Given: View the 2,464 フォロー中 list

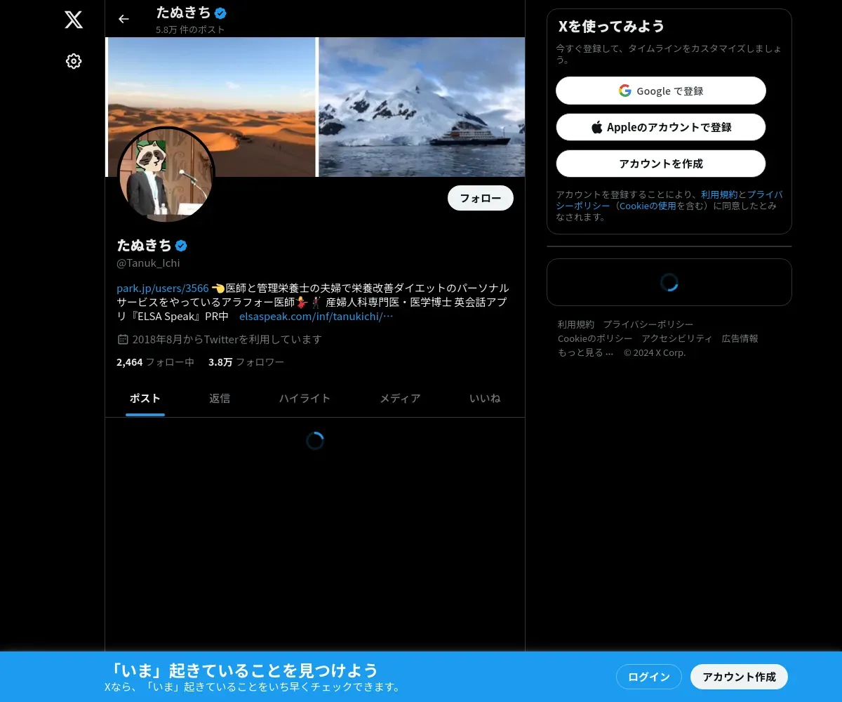Looking at the screenshot, I should 155,362.
